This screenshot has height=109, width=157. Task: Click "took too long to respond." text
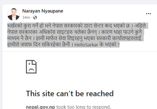tap(84, 107)
